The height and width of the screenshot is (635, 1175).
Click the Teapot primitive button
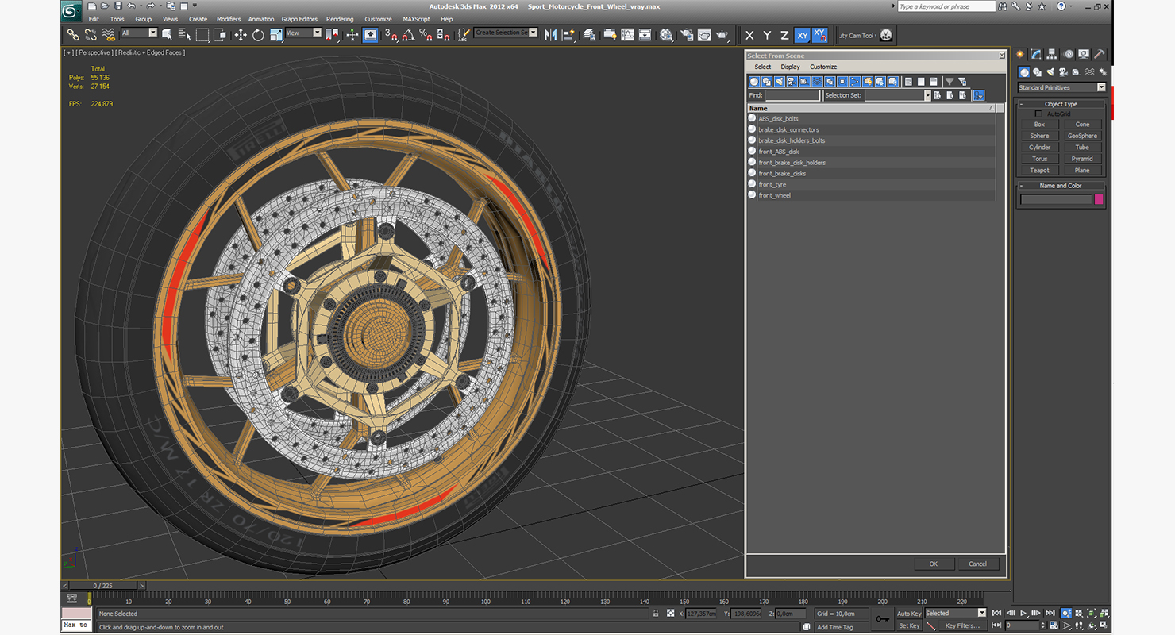[1039, 170]
